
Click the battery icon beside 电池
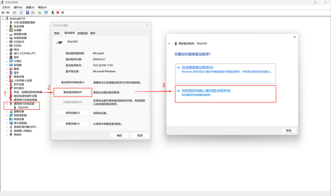coord(11,49)
